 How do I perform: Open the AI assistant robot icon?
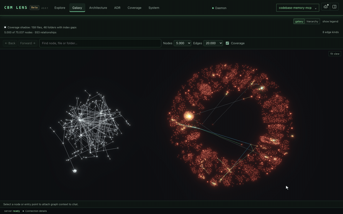pos(326,7)
